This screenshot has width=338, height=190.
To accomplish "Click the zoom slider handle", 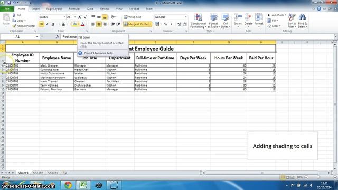I will (x=318, y=177).
